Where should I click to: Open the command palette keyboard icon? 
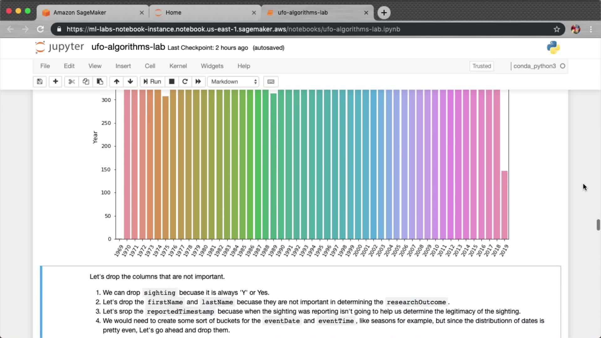[x=271, y=82]
